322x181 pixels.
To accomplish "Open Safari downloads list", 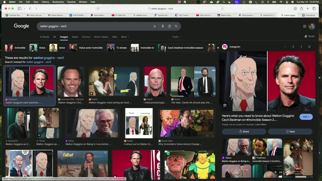I will (295, 9).
